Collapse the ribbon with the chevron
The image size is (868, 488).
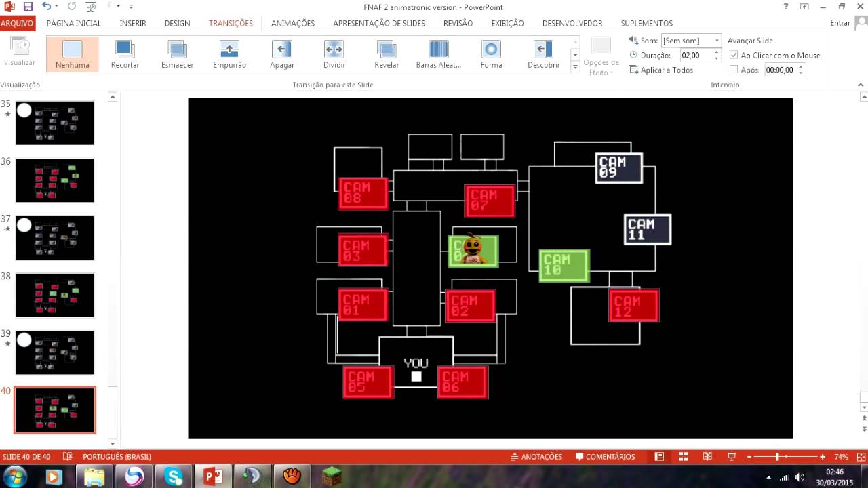(x=861, y=85)
